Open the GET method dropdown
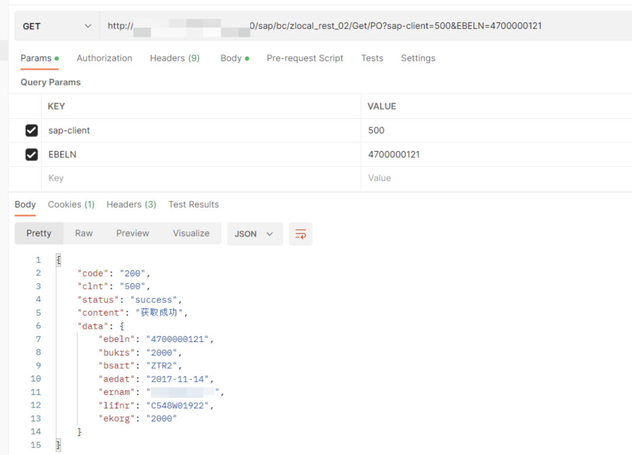This screenshot has height=455, width=632. click(57, 26)
